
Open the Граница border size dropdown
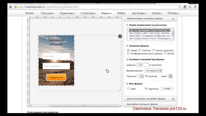140,76
